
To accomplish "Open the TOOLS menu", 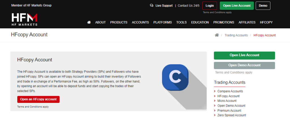I will click(x=182, y=22).
